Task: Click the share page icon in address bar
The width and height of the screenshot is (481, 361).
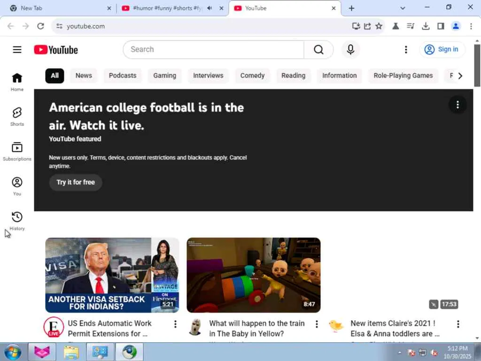Action: pos(367,26)
